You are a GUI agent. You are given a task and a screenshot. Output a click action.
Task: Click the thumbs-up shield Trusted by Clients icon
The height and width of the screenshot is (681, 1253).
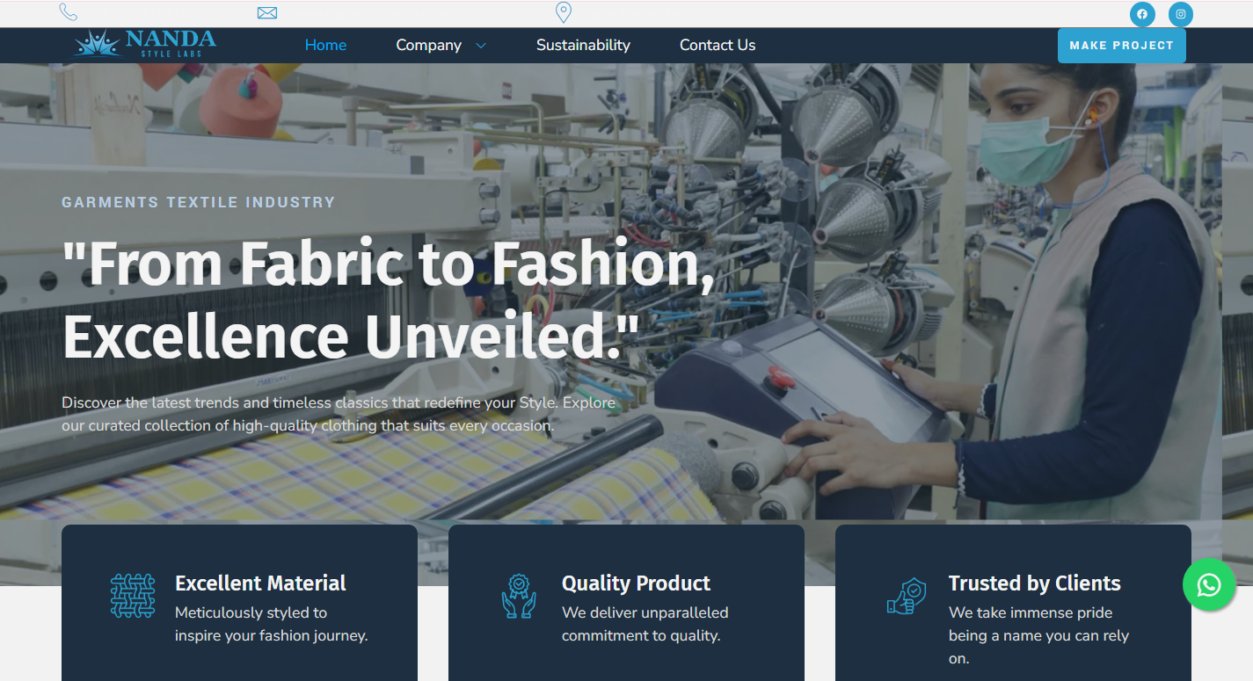click(x=906, y=595)
